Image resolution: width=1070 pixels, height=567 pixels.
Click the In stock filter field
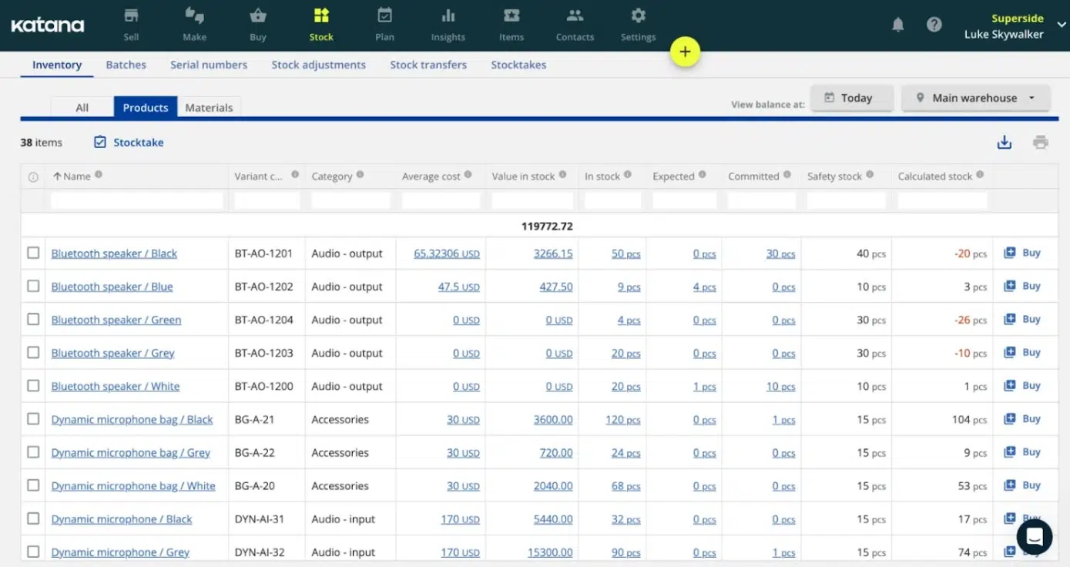[x=612, y=201]
